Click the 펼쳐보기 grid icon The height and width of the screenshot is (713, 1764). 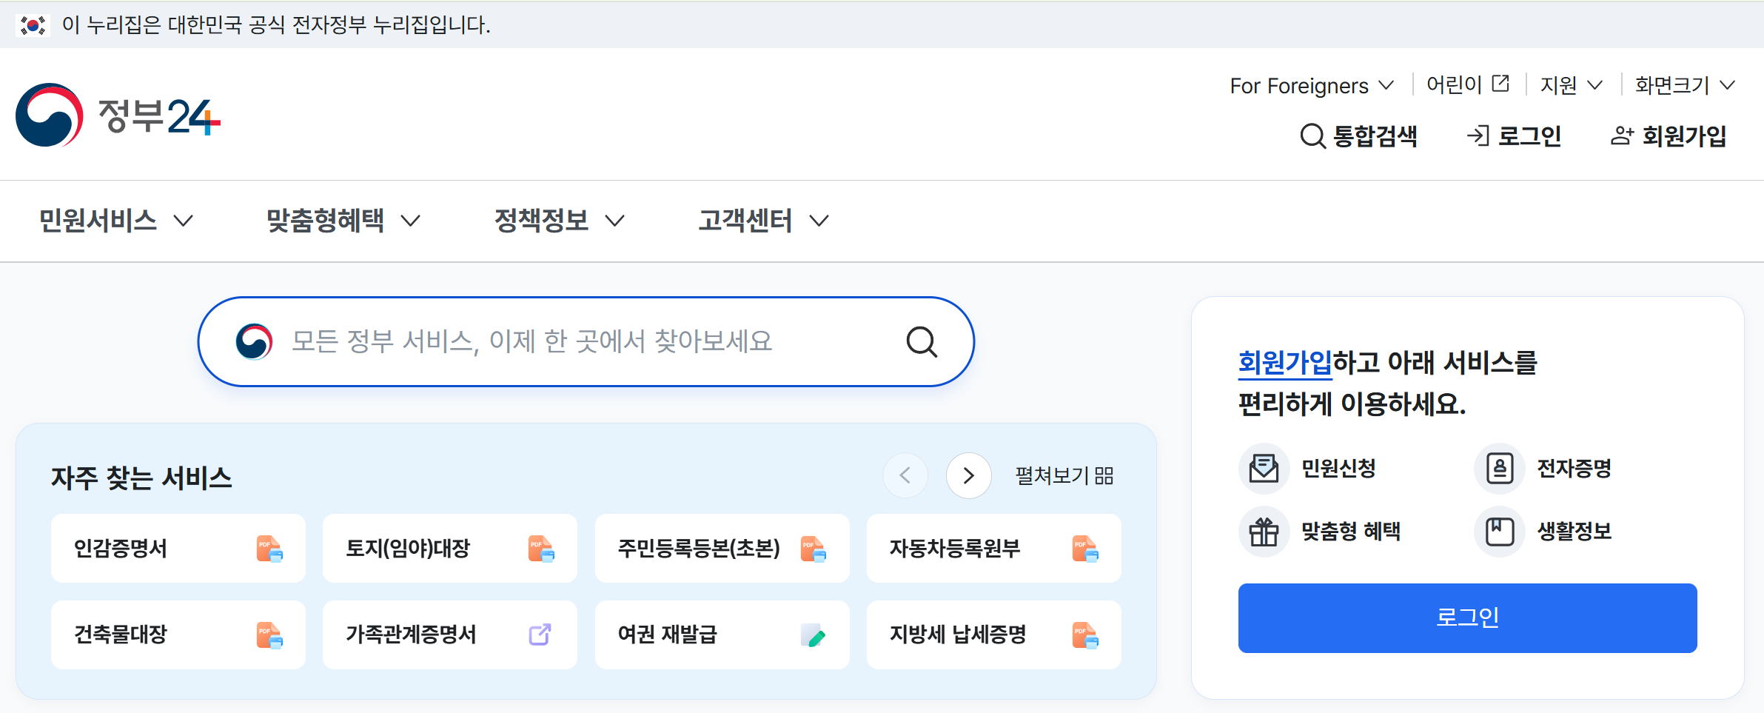(x=1104, y=475)
